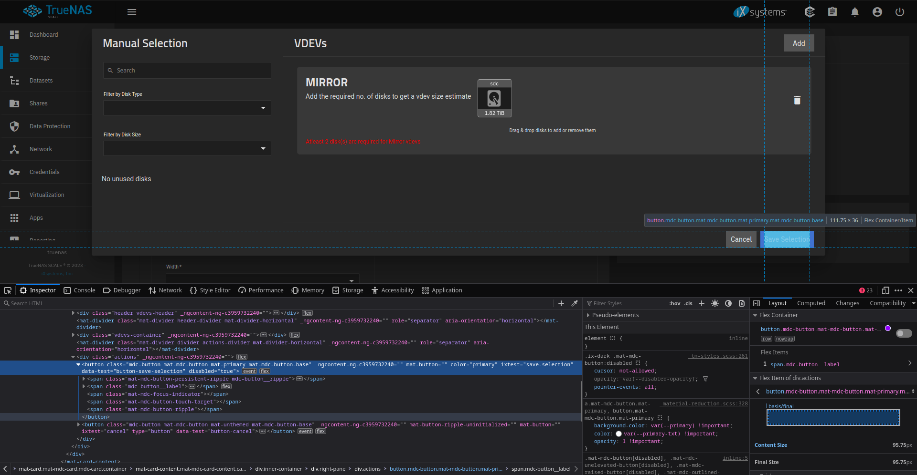Collapse the Flex Item of div.actions section
Viewport: 917px width, 475px height.
(x=755, y=378)
